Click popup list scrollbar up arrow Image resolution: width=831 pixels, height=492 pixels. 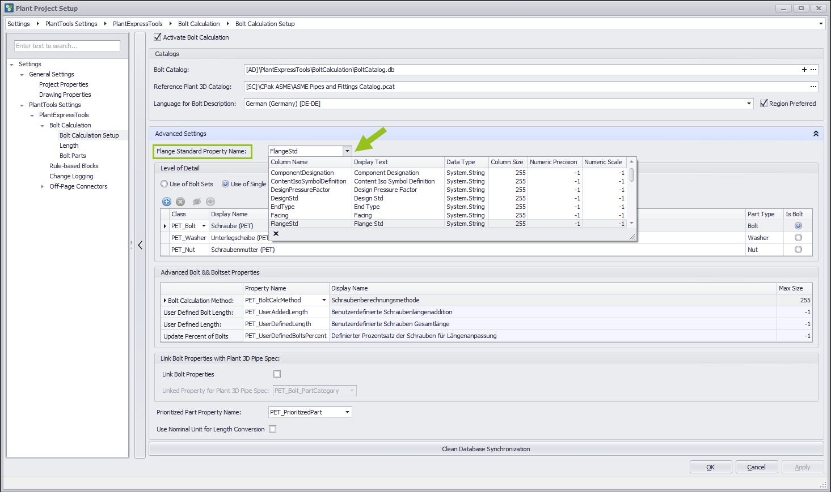coord(631,162)
